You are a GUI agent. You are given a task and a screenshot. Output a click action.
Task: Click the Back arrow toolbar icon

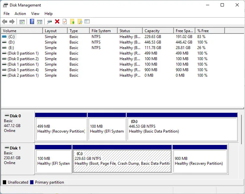click(5, 22)
